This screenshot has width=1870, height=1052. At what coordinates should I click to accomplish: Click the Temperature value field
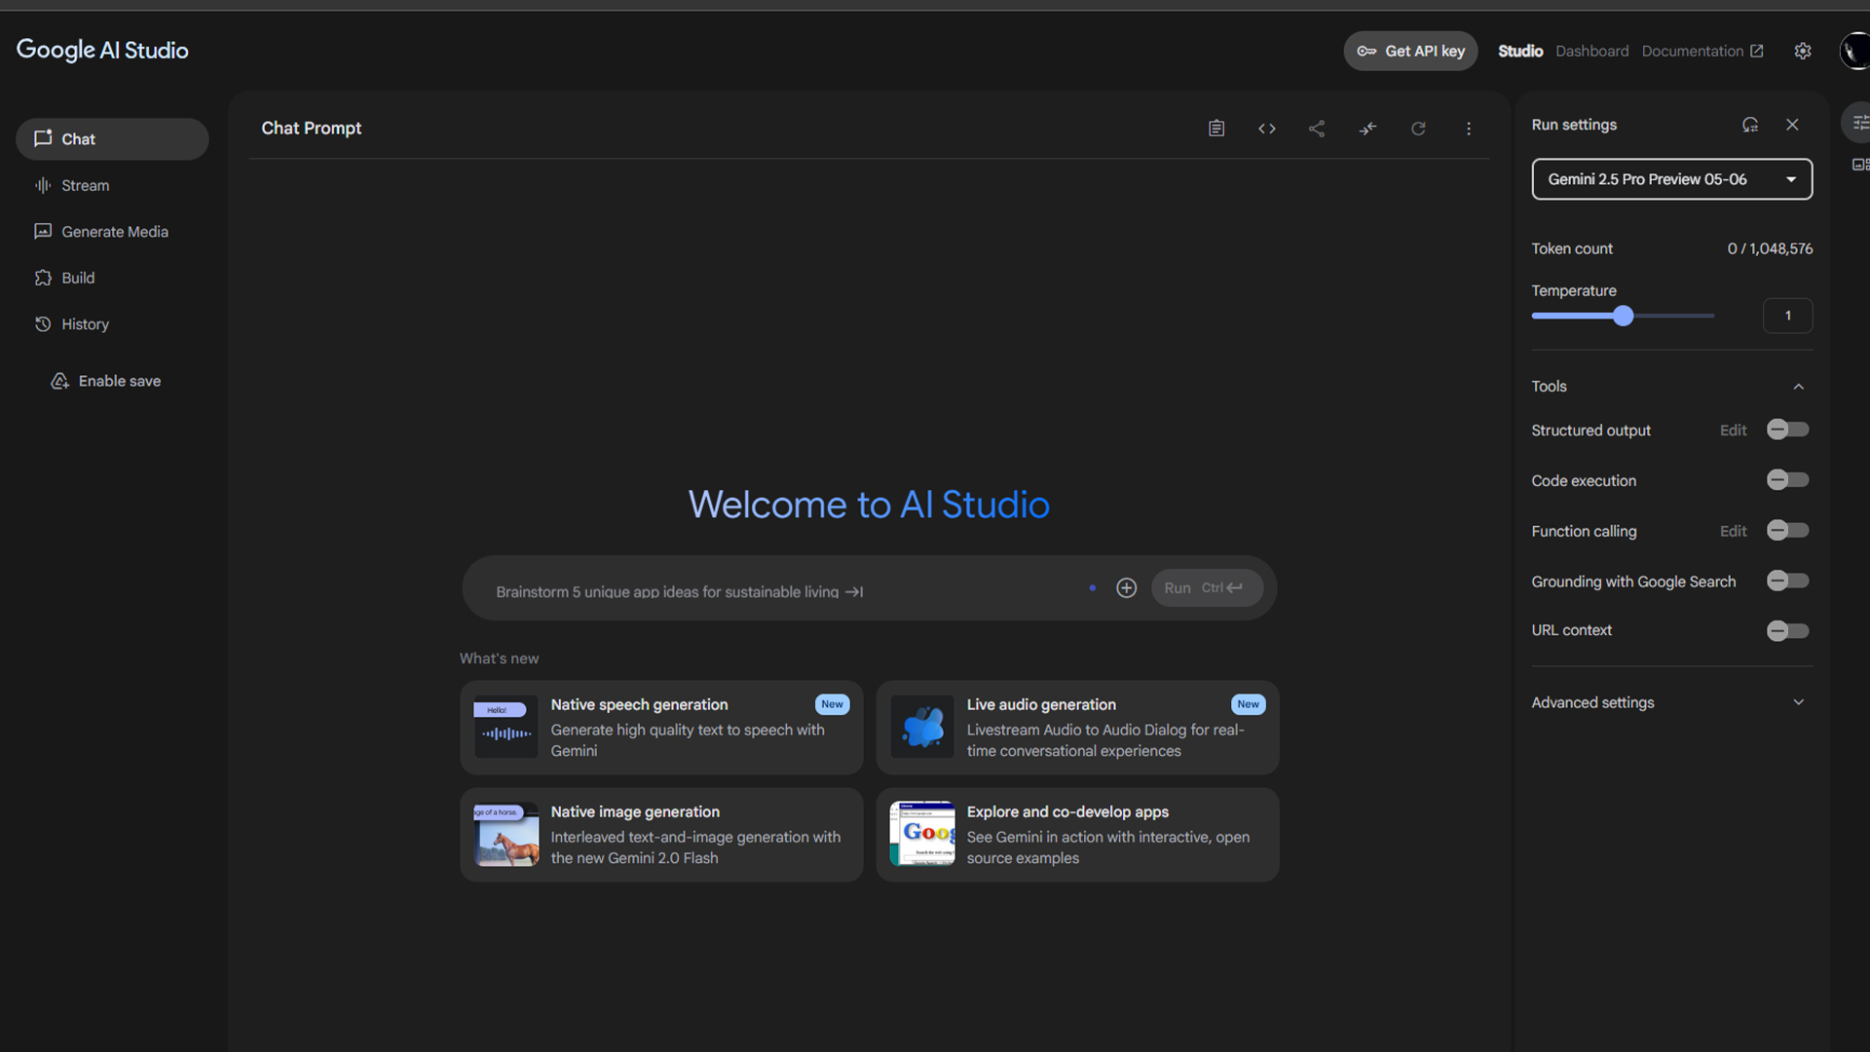click(x=1787, y=316)
